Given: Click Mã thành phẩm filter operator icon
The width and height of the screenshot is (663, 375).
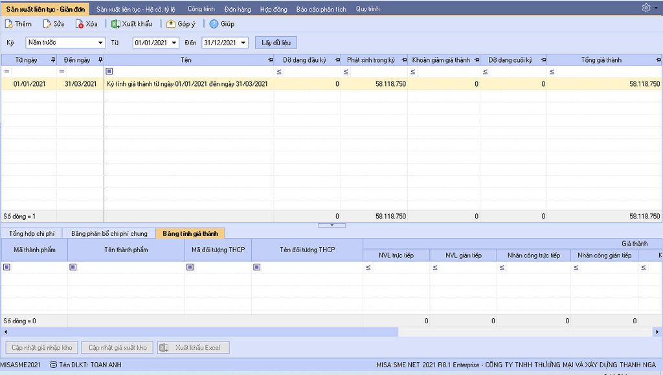Looking at the screenshot, I should click(x=6, y=267).
